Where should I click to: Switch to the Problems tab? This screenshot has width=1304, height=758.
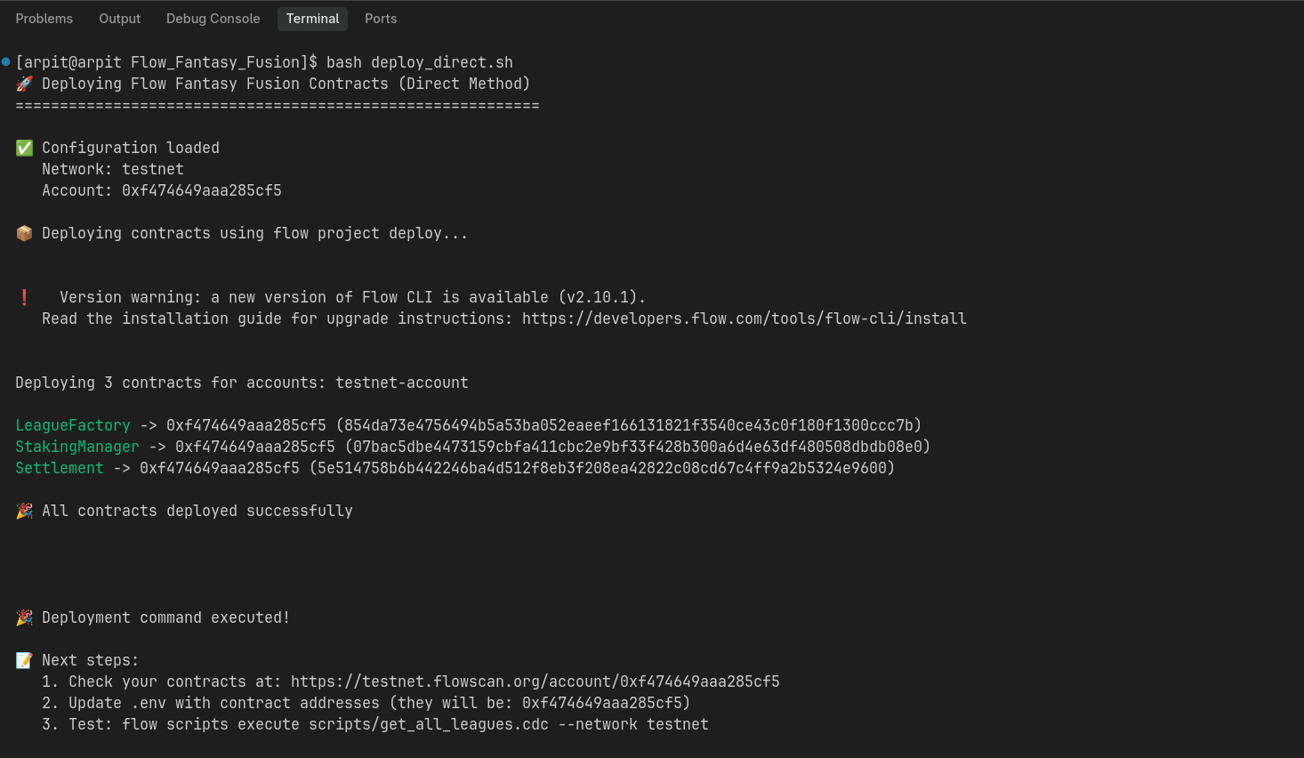point(44,19)
